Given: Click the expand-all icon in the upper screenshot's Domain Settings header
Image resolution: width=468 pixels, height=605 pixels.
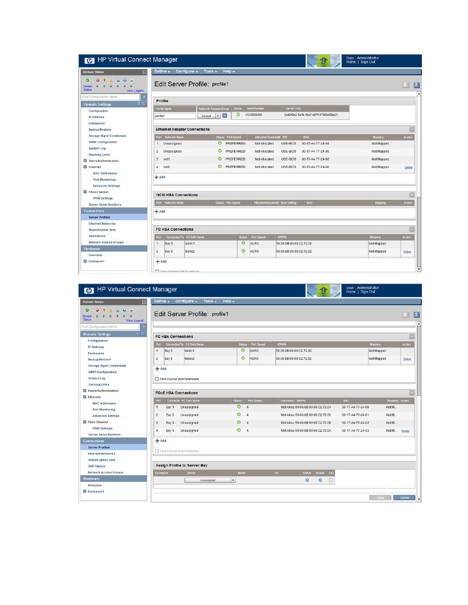Looking at the screenshot, I should click(x=139, y=104).
